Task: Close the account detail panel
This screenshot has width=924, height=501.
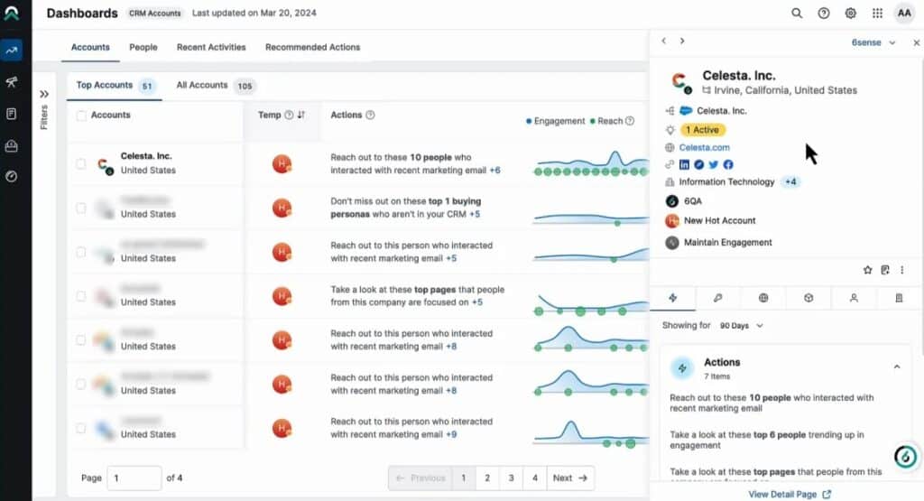Action: click(917, 42)
